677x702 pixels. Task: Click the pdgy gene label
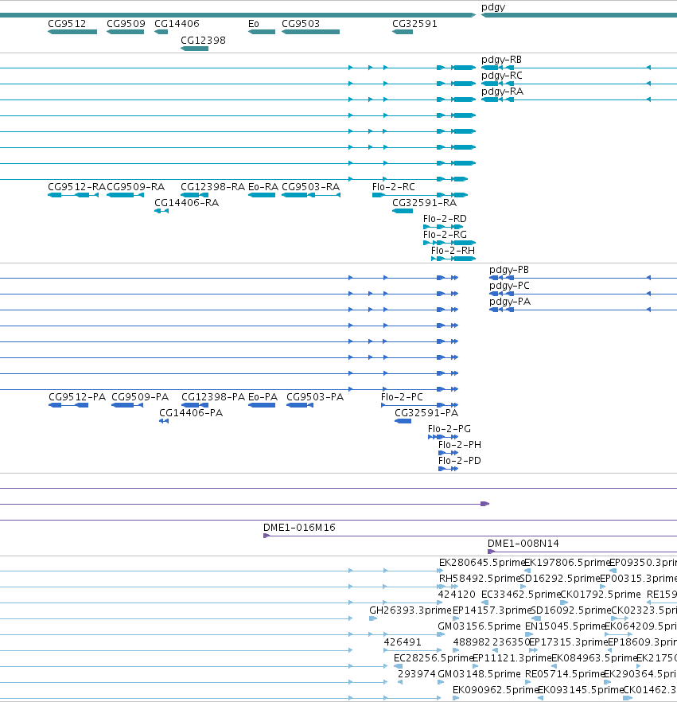(493, 7)
